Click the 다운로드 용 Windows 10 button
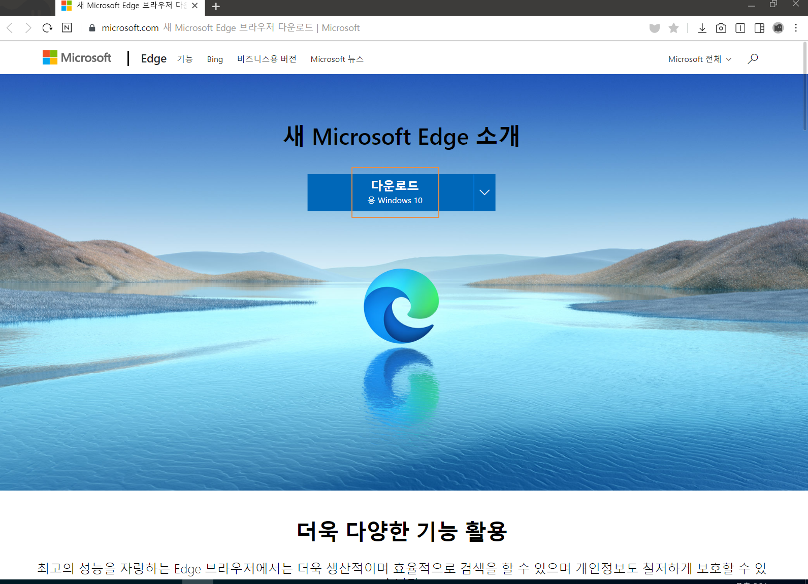Image resolution: width=808 pixels, height=584 pixels. tap(391, 192)
